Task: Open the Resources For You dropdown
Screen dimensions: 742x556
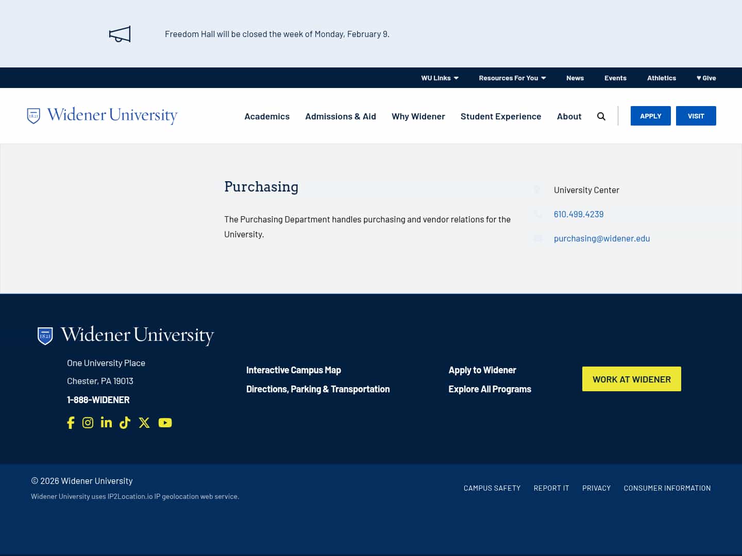Action: click(x=512, y=78)
